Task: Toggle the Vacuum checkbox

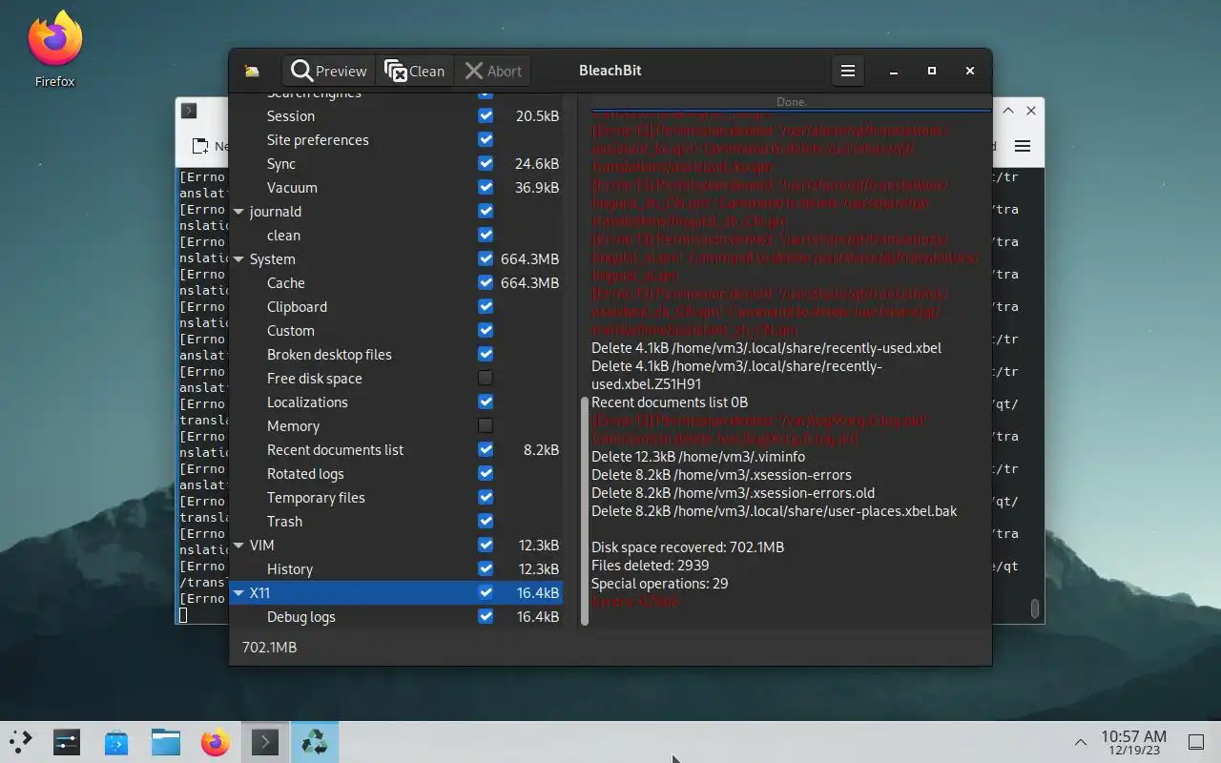Action: click(486, 187)
